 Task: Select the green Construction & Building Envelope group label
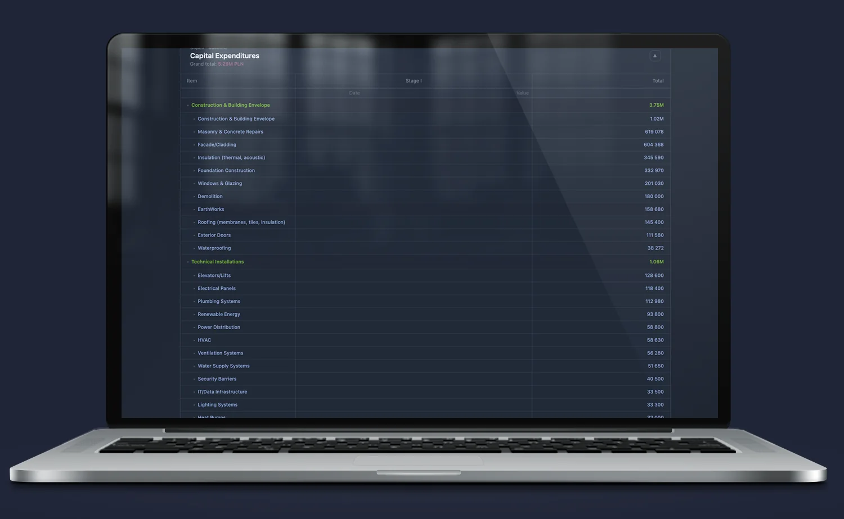tap(231, 105)
